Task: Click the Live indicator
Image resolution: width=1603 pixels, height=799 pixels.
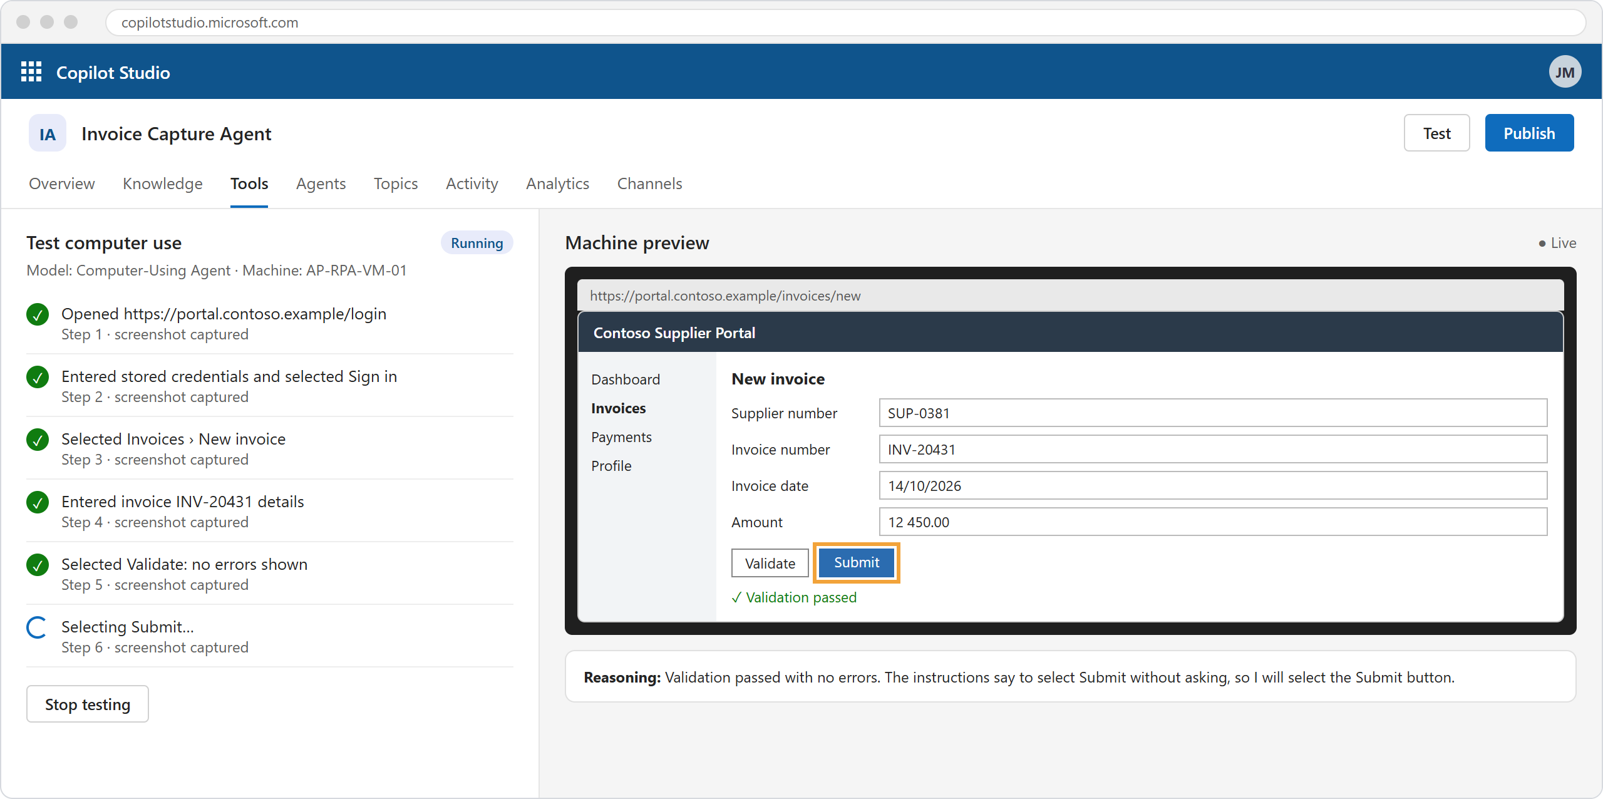Action: [1558, 243]
